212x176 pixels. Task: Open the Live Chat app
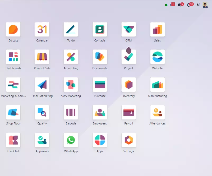(x=13, y=140)
